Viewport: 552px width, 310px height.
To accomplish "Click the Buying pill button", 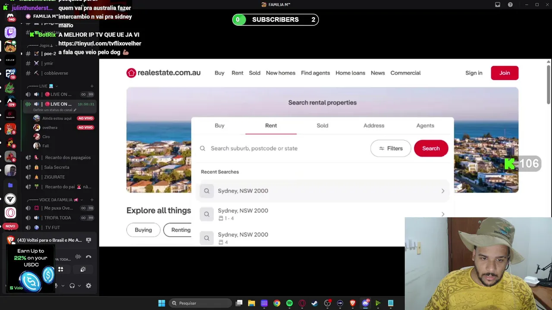I will click(143, 230).
